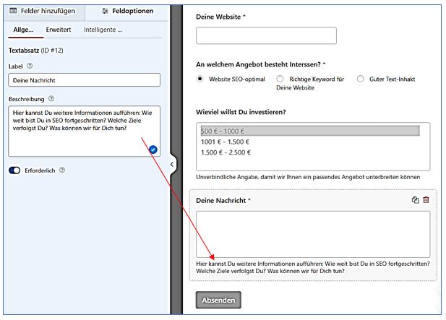Delete the Deine Nachricht field via trash icon
Image resolution: width=446 pixels, height=320 pixels.
tap(426, 200)
